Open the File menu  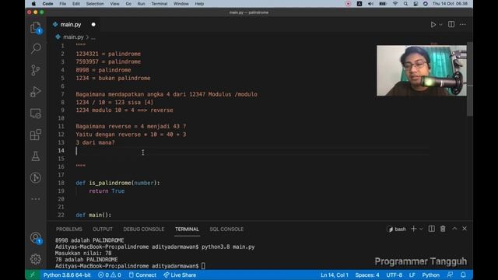pyautogui.click(x=63, y=4)
